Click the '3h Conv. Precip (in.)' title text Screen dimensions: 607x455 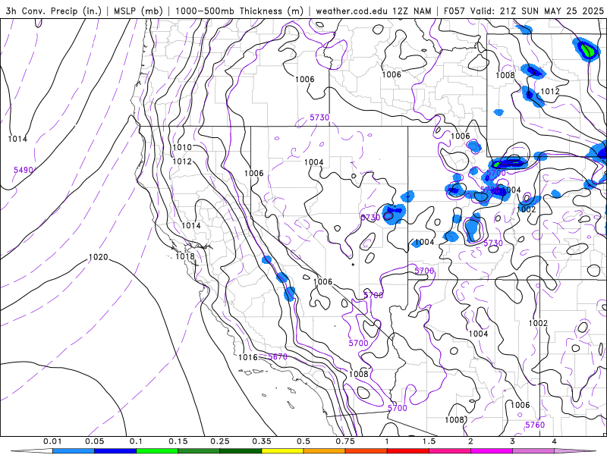53,11
